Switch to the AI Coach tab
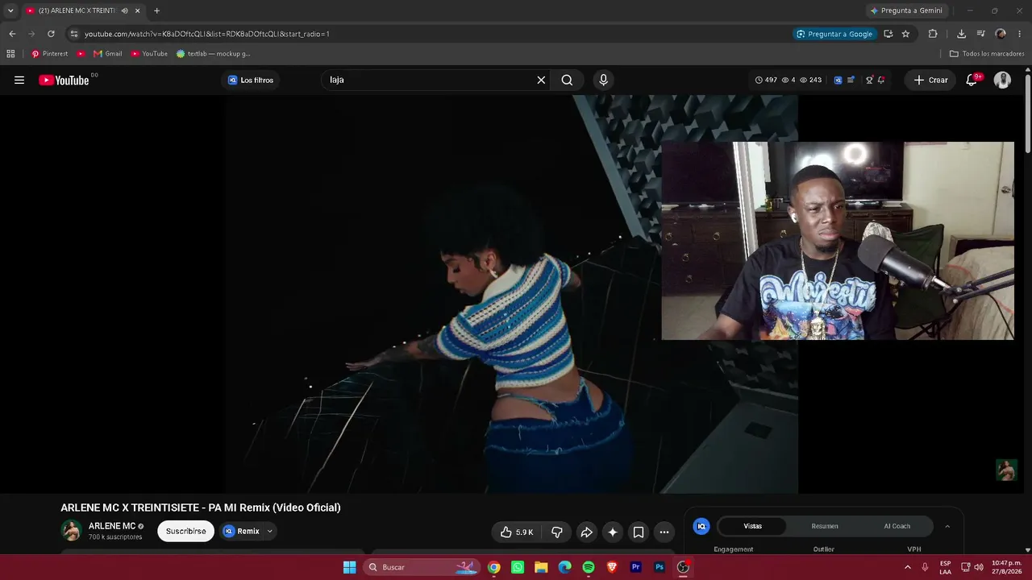This screenshot has height=580, width=1032. 897,526
